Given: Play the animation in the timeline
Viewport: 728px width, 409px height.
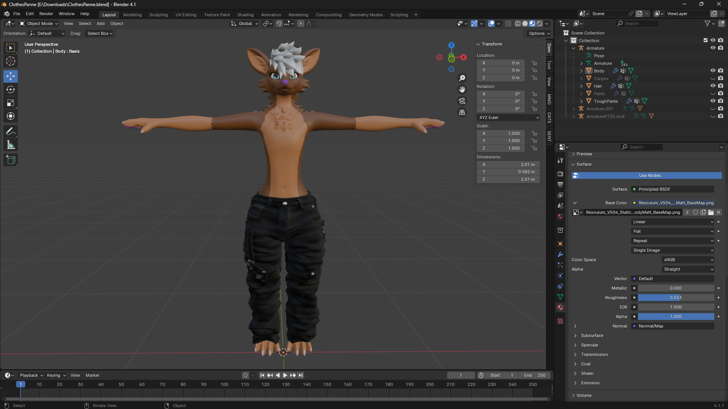Looking at the screenshot, I should point(285,375).
